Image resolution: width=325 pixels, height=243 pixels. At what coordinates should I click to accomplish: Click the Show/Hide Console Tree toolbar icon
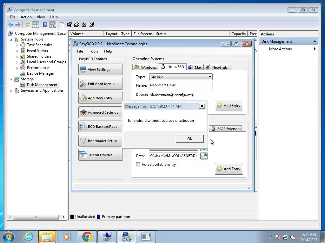[x=36, y=25]
